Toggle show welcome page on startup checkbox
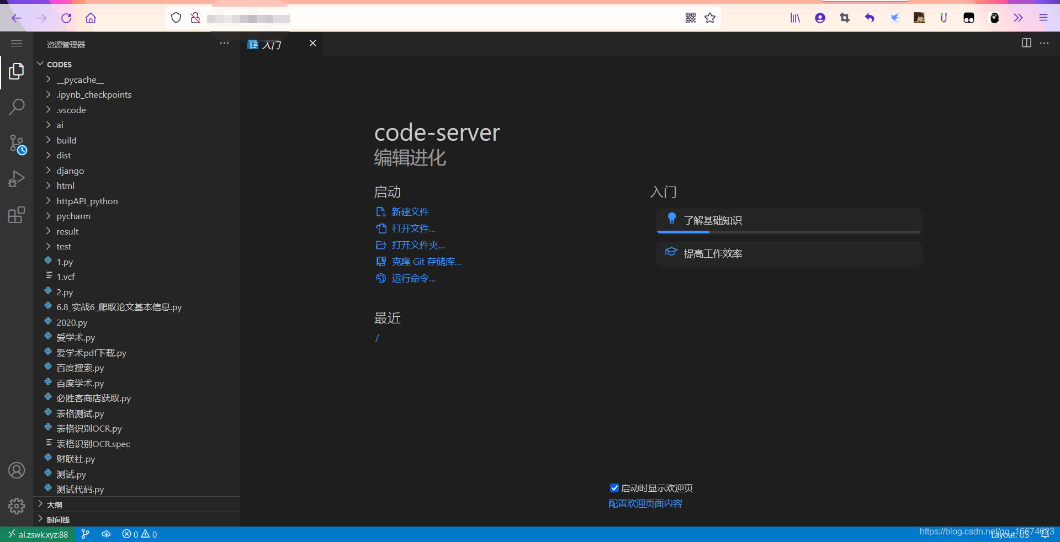This screenshot has height=542, width=1060. coord(614,488)
